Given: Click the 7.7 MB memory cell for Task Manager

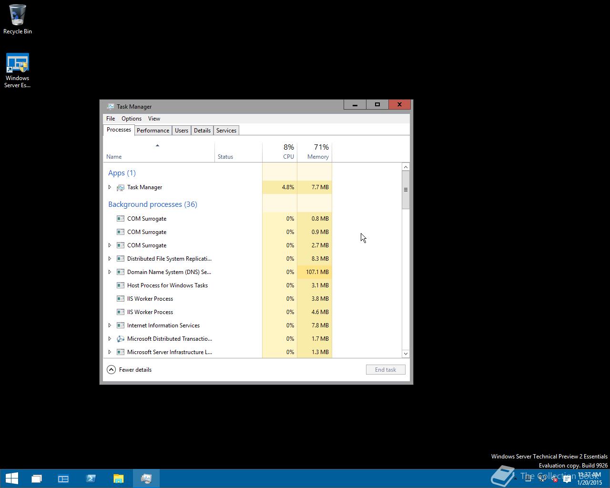Looking at the screenshot, I should tap(315, 187).
